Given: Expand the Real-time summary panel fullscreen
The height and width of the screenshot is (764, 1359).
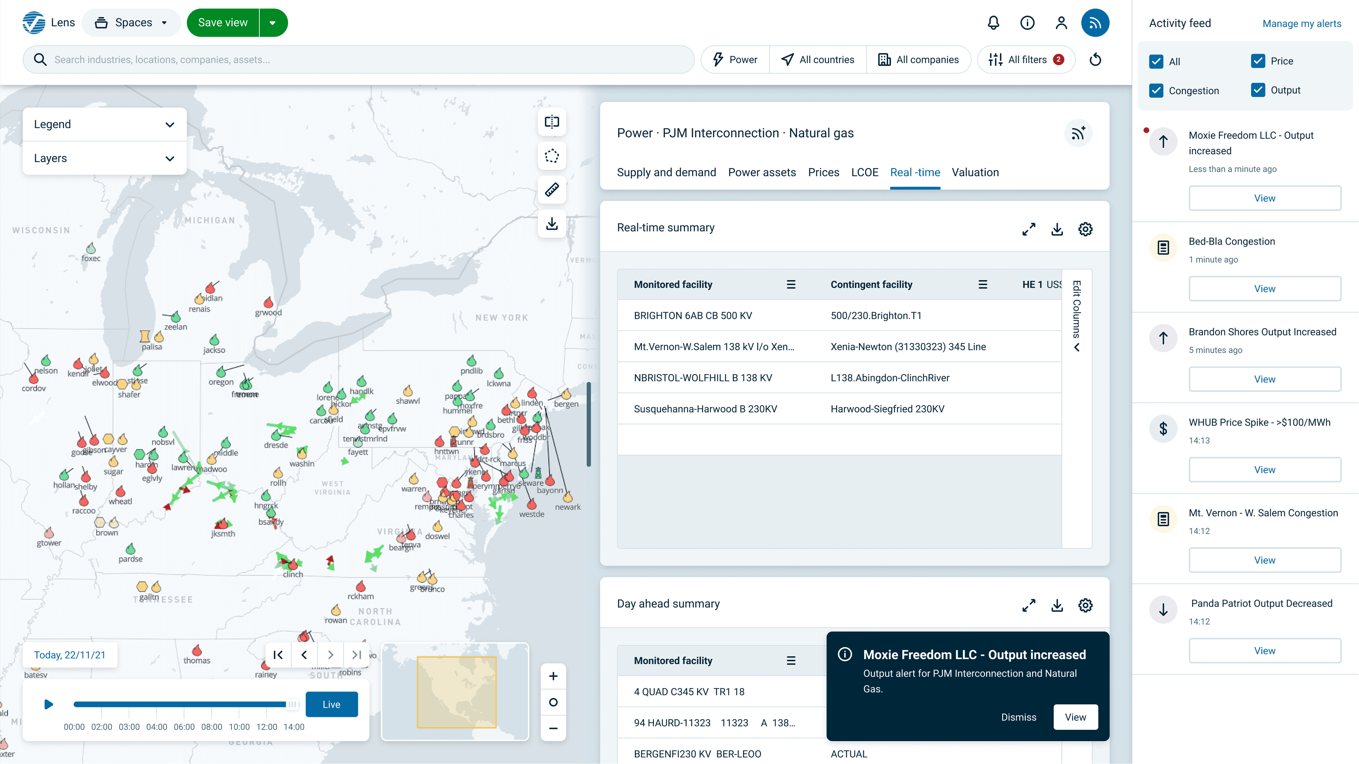Looking at the screenshot, I should [x=1029, y=229].
